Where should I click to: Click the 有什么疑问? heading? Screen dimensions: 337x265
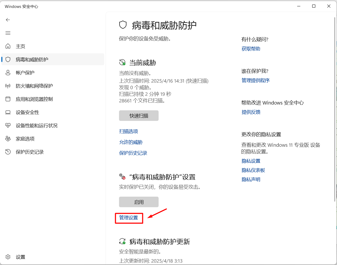point(255,39)
